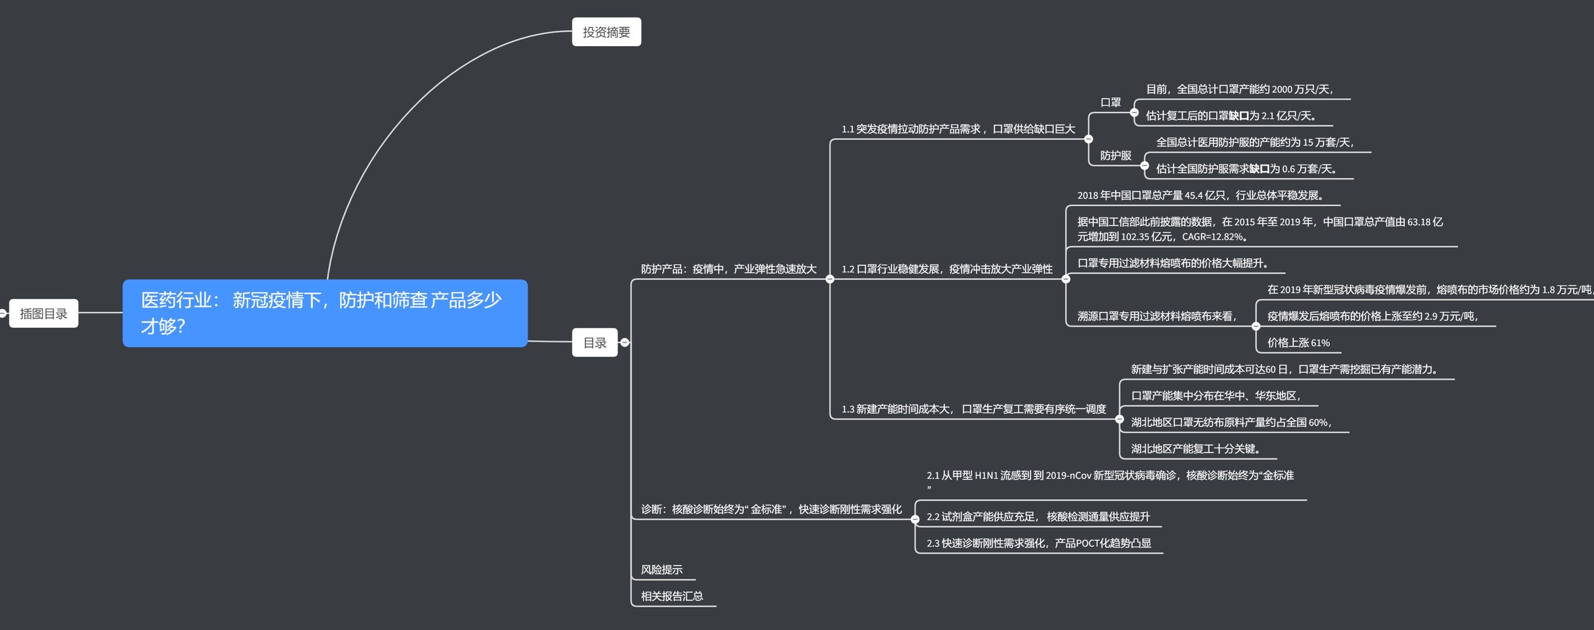Collapse the 诊断 branch minus toggle
The height and width of the screenshot is (630, 1594).
coord(915,519)
